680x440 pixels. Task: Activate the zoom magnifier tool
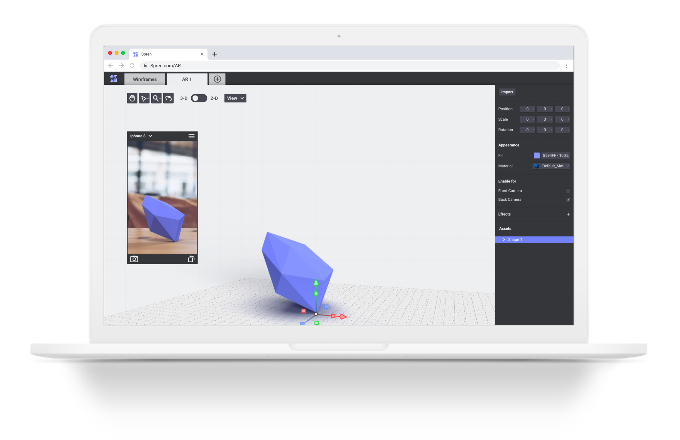pos(156,98)
